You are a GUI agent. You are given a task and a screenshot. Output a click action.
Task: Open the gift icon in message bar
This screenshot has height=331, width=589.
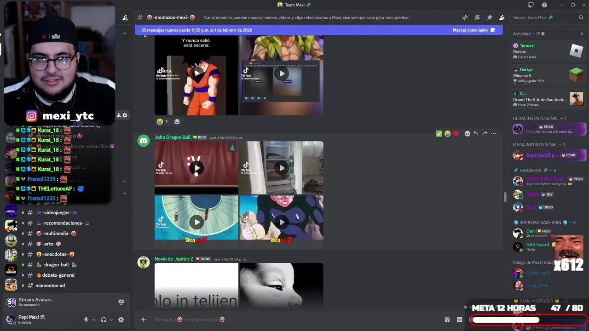coord(447,320)
